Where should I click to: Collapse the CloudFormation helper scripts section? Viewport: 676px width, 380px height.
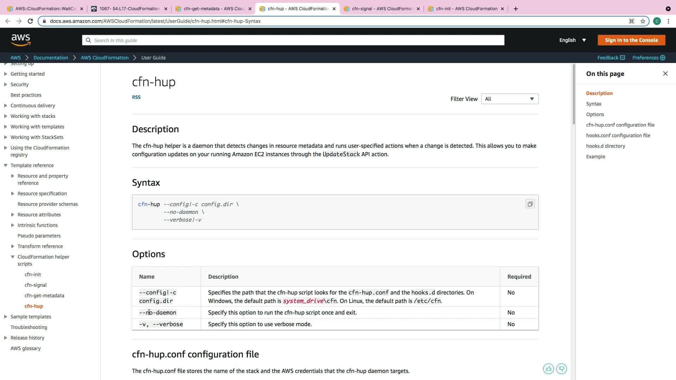pos(13,257)
